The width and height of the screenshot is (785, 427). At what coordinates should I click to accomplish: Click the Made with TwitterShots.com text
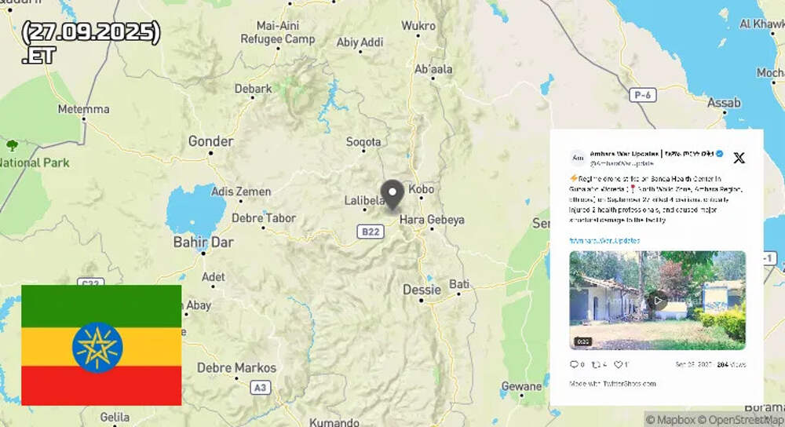pos(612,384)
